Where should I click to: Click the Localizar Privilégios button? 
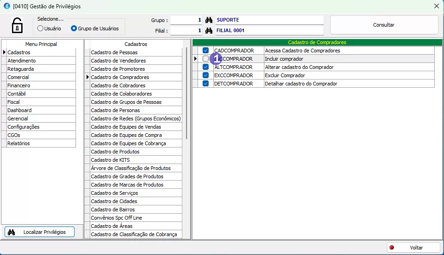(x=40, y=232)
